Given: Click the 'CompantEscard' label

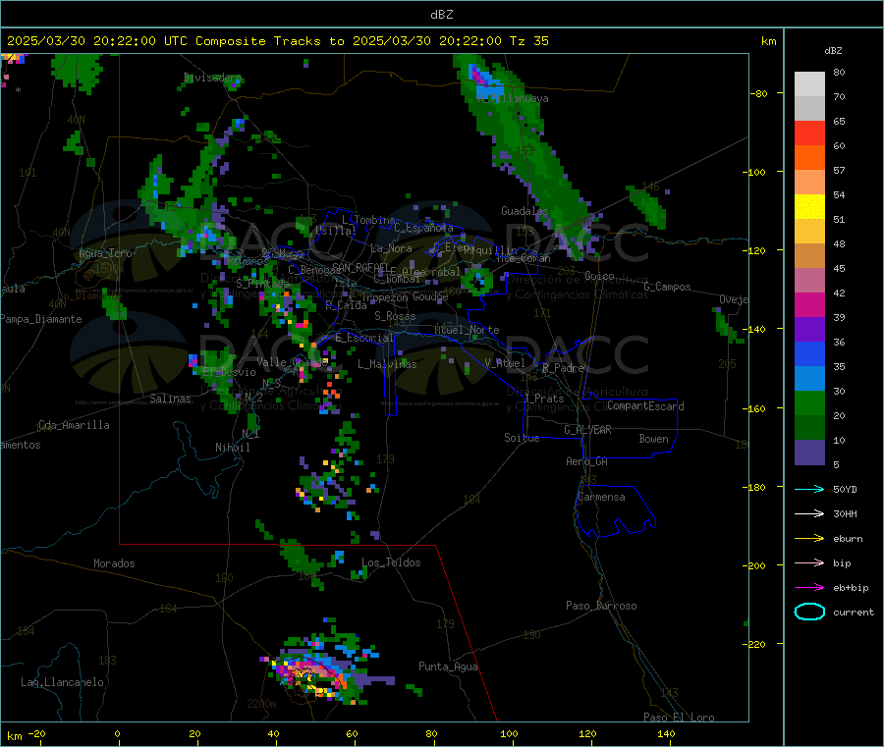Looking at the screenshot, I should click(x=645, y=405).
